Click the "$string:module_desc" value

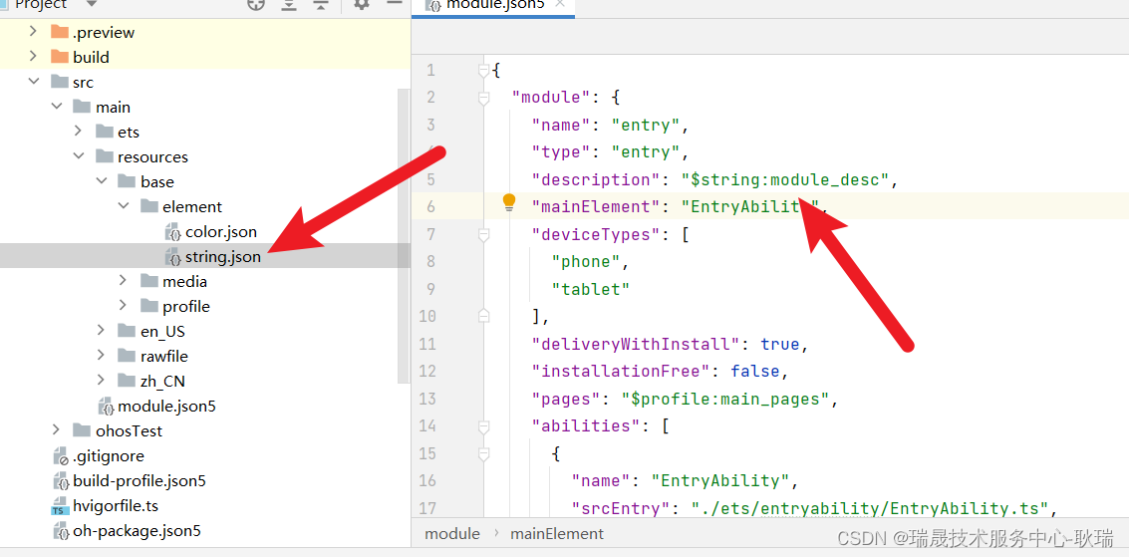click(x=785, y=180)
